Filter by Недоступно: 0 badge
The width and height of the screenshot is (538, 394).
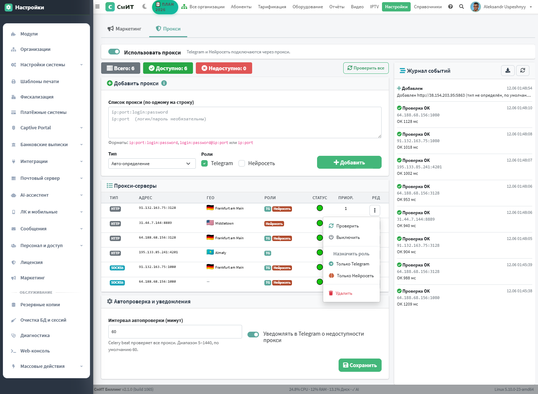click(x=224, y=68)
